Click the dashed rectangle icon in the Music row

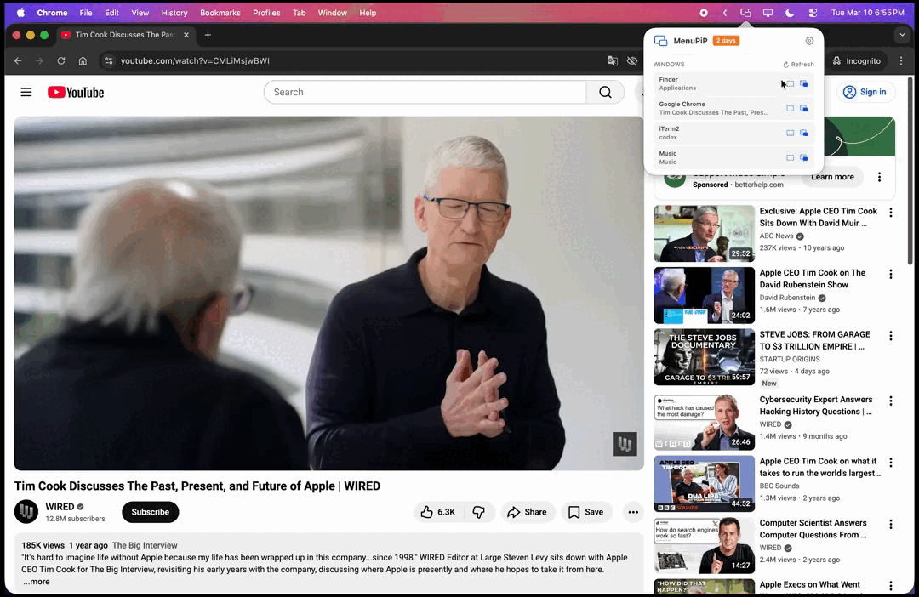pyautogui.click(x=790, y=157)
